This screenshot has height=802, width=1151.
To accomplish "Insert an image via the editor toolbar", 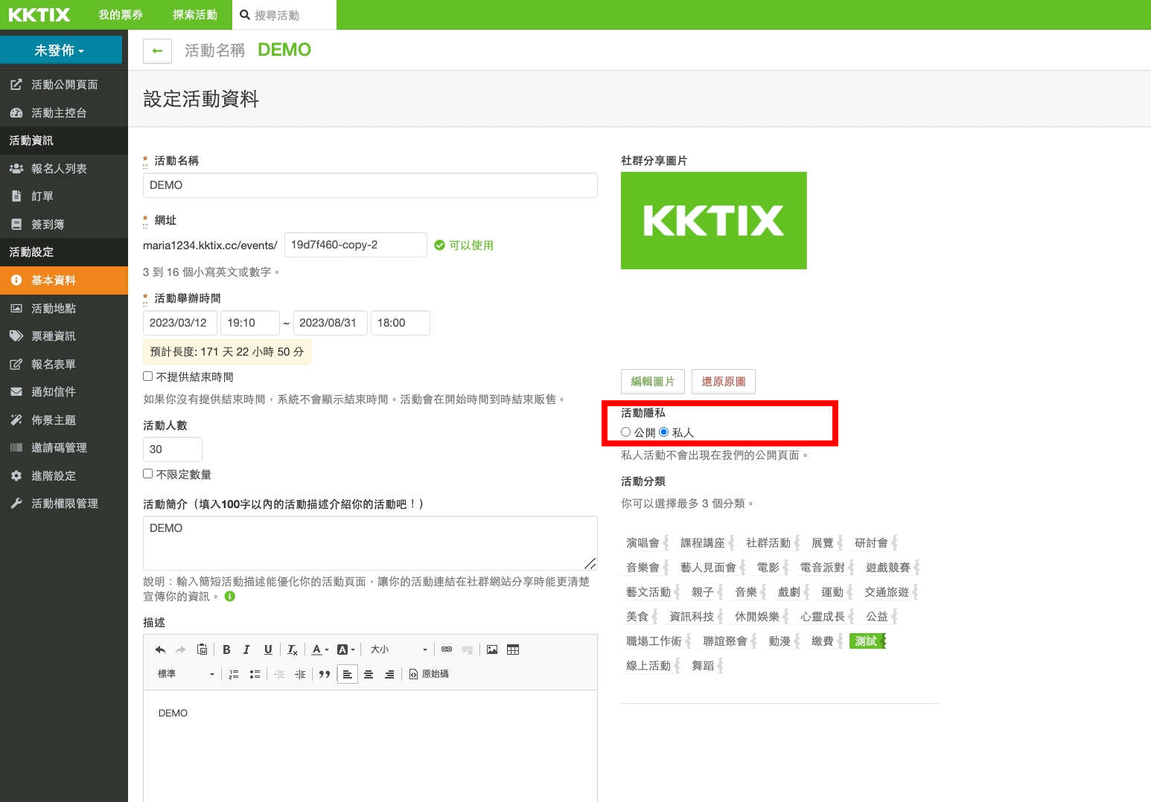I will point(492,649).
